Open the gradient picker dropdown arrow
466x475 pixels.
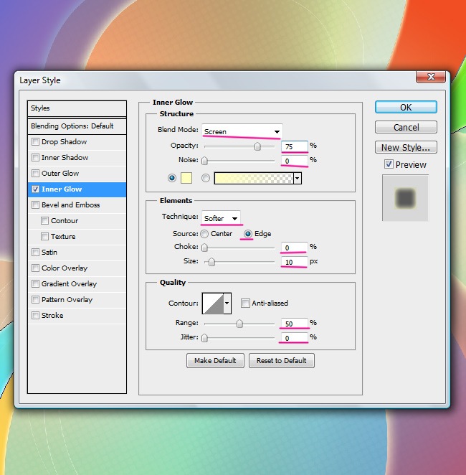pos(297,178)
